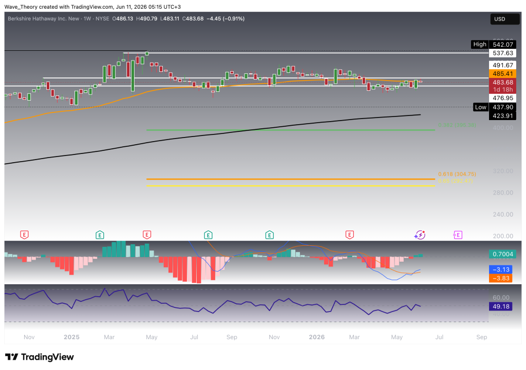
Task: Click the 423.91 black moving average label
Action: tap(502, 116)
